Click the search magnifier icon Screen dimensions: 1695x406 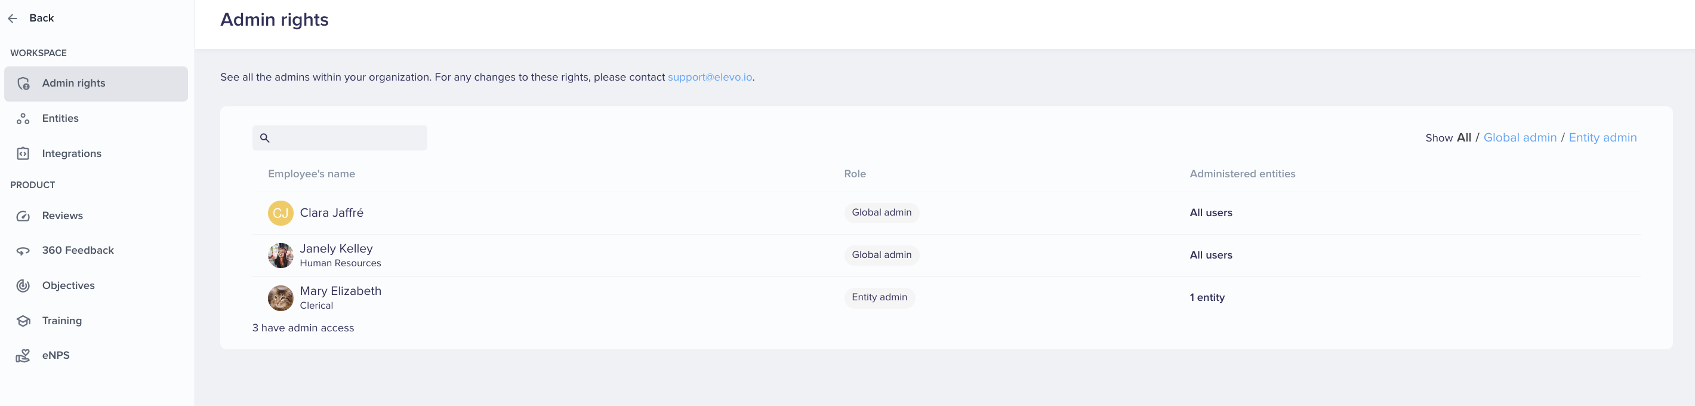point(264,138)
